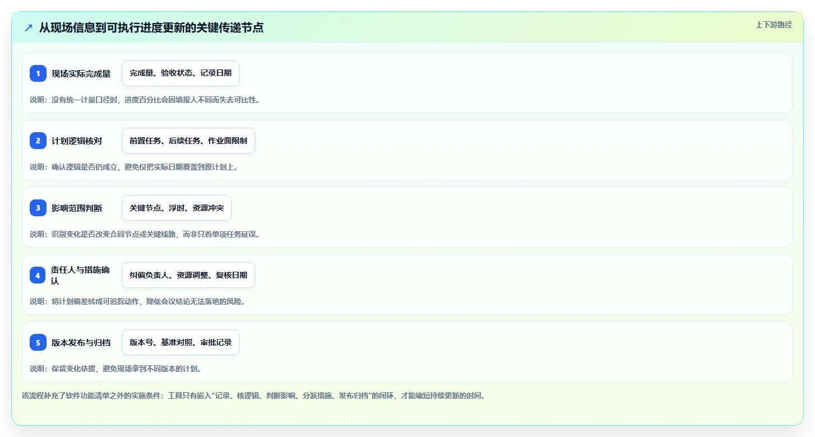Click the note 识别变化是否改变合同节点
Viewport: 815px width, 437px height.
coord(145,234)
